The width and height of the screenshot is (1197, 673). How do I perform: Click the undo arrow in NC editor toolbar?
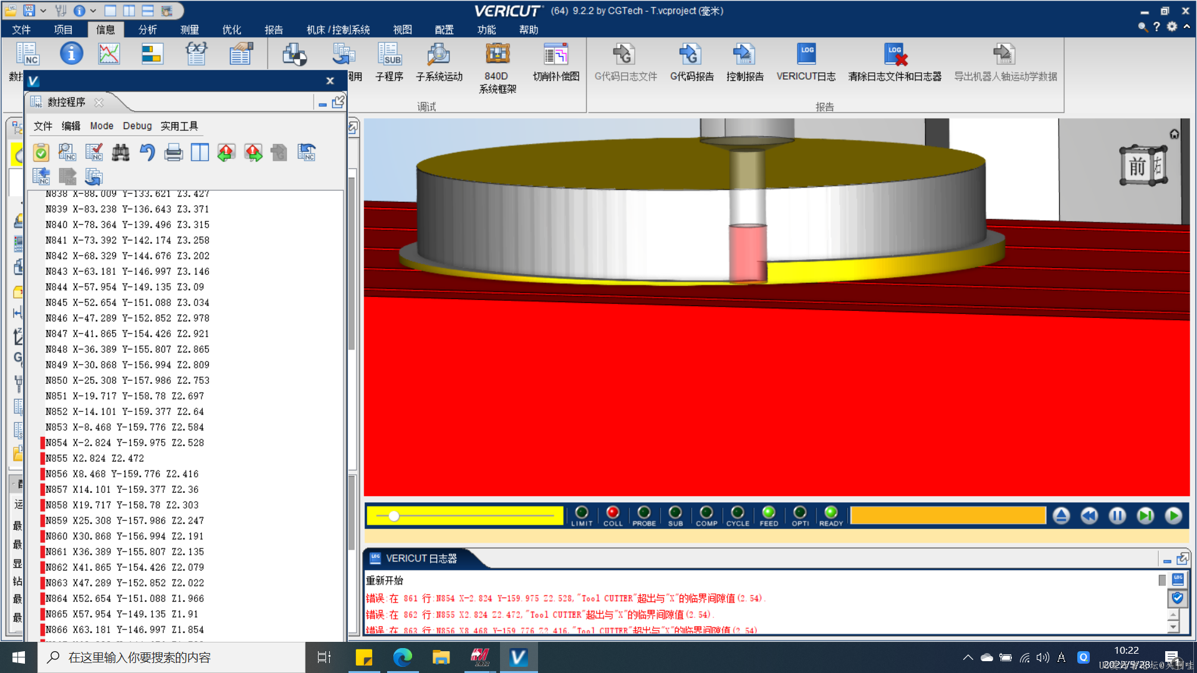point(147,152)
